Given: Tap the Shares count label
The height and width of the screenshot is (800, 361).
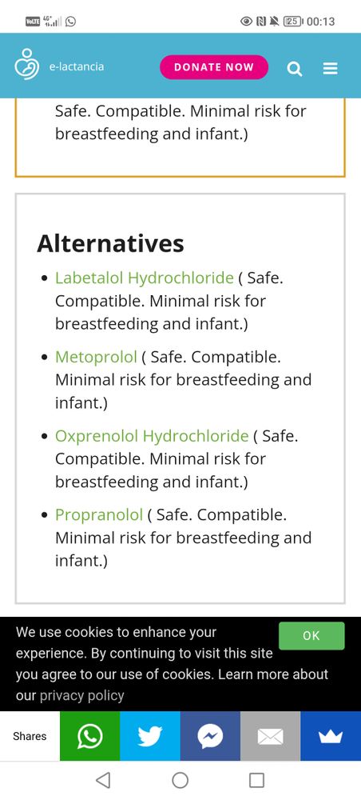Looking at the screenshot, I should (x=30, y=736).
